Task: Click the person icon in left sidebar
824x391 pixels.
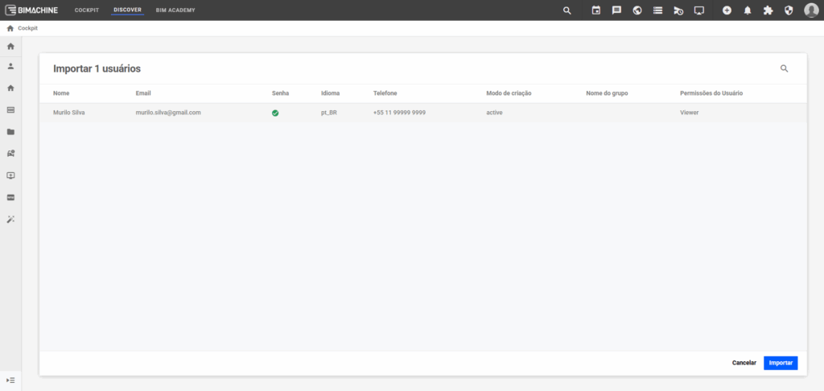Action: point(10,66)
